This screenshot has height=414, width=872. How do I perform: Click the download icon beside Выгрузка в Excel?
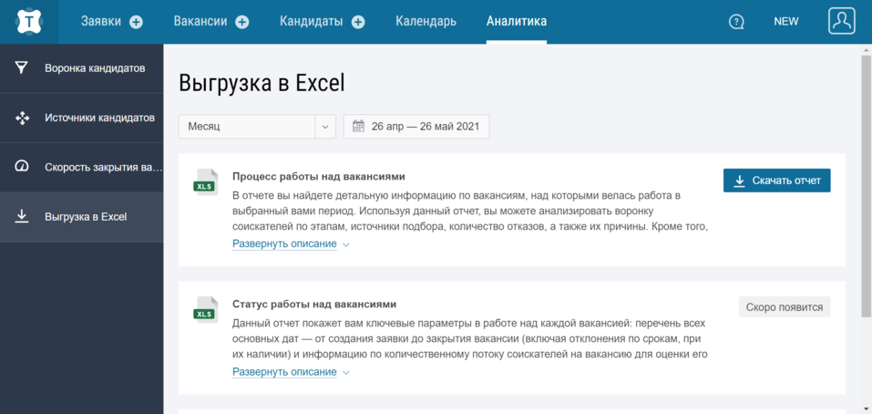(22, 216)
